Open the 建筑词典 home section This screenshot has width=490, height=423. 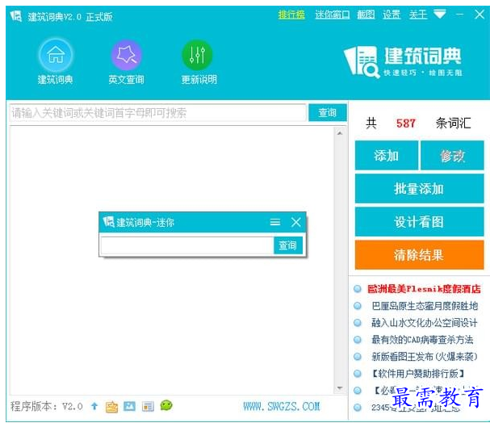pos(56,62)
